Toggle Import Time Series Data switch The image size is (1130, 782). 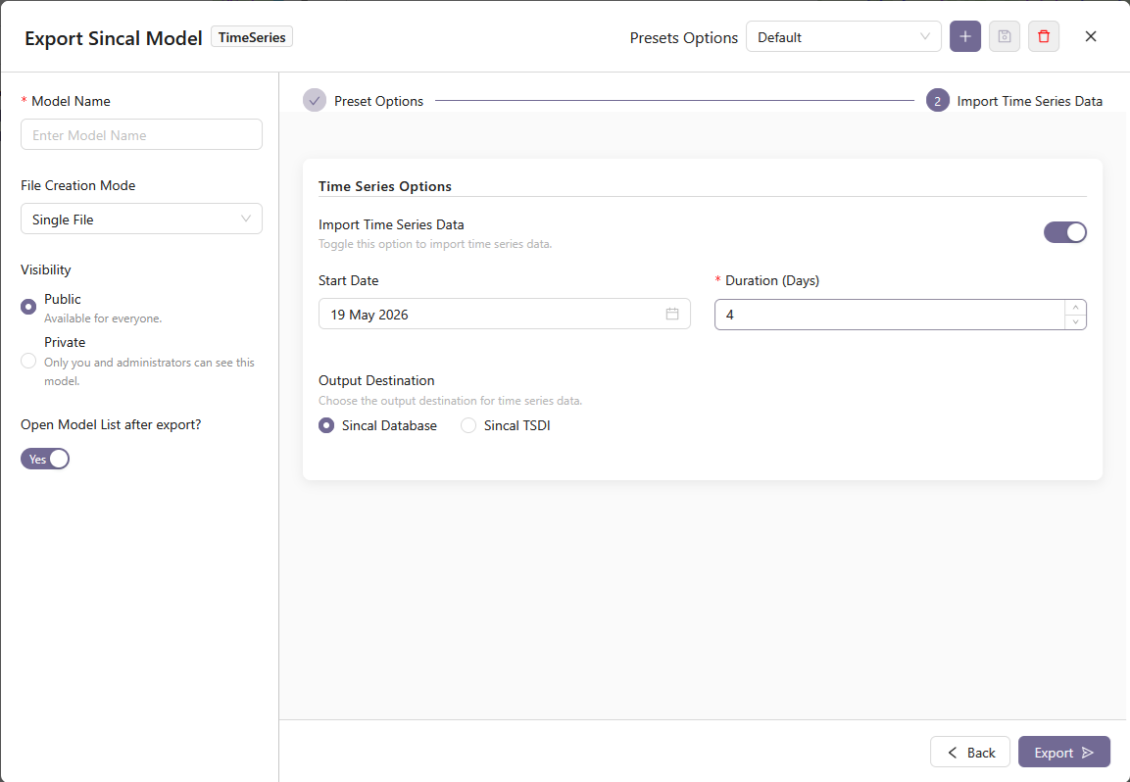click(x=1064, y=232)
